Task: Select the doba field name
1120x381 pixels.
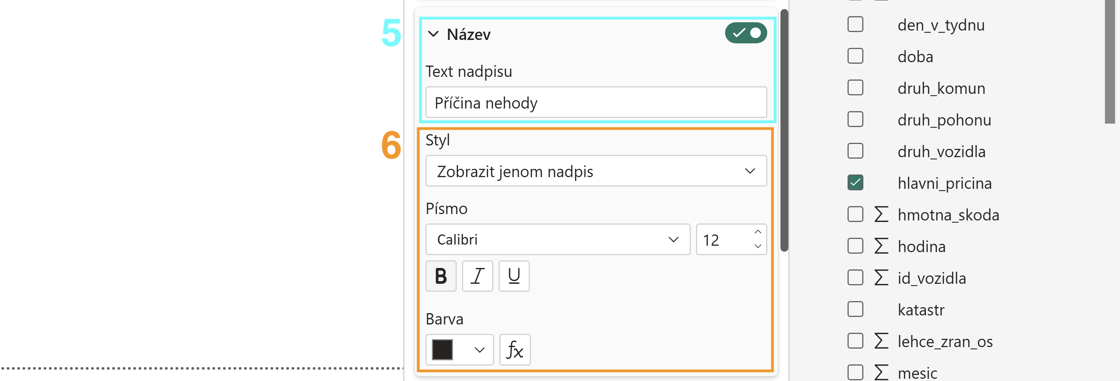Action: 915,57
